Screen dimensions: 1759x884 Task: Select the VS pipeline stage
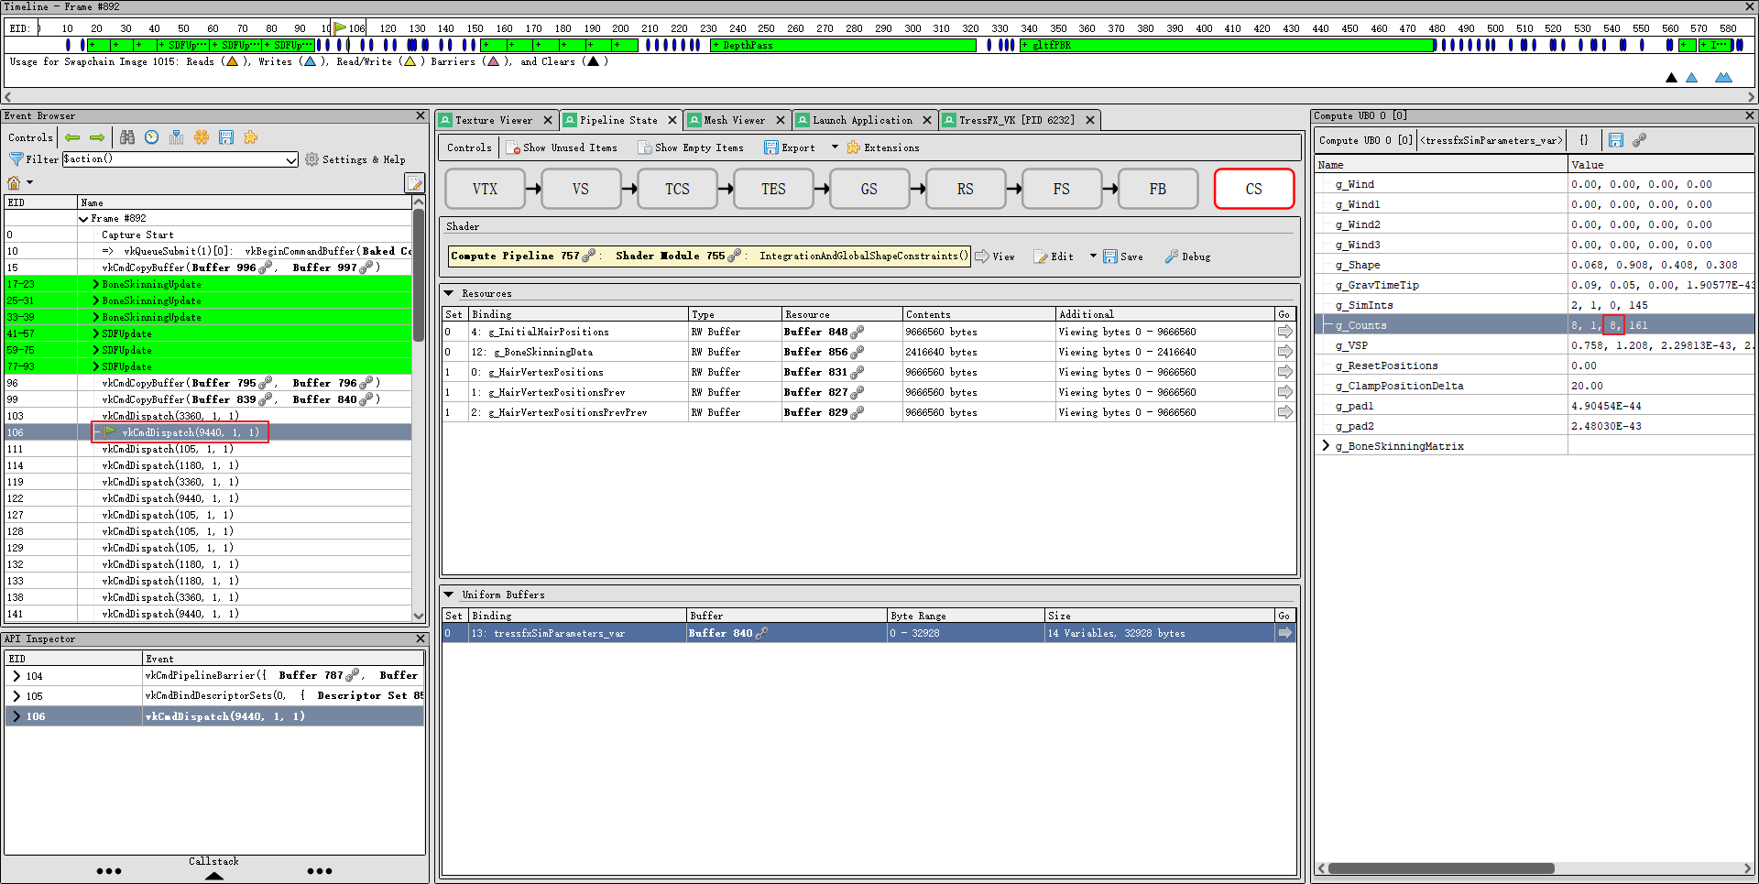581,189
